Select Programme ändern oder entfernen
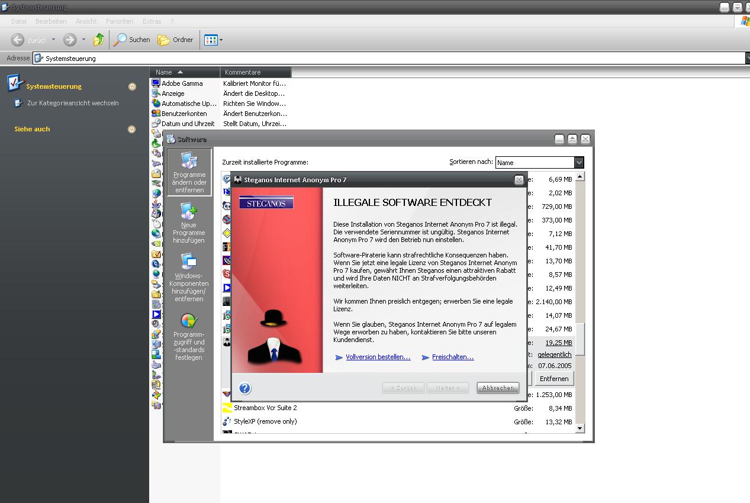This screenshot has height=503, width=750. [x=189, y=172]
